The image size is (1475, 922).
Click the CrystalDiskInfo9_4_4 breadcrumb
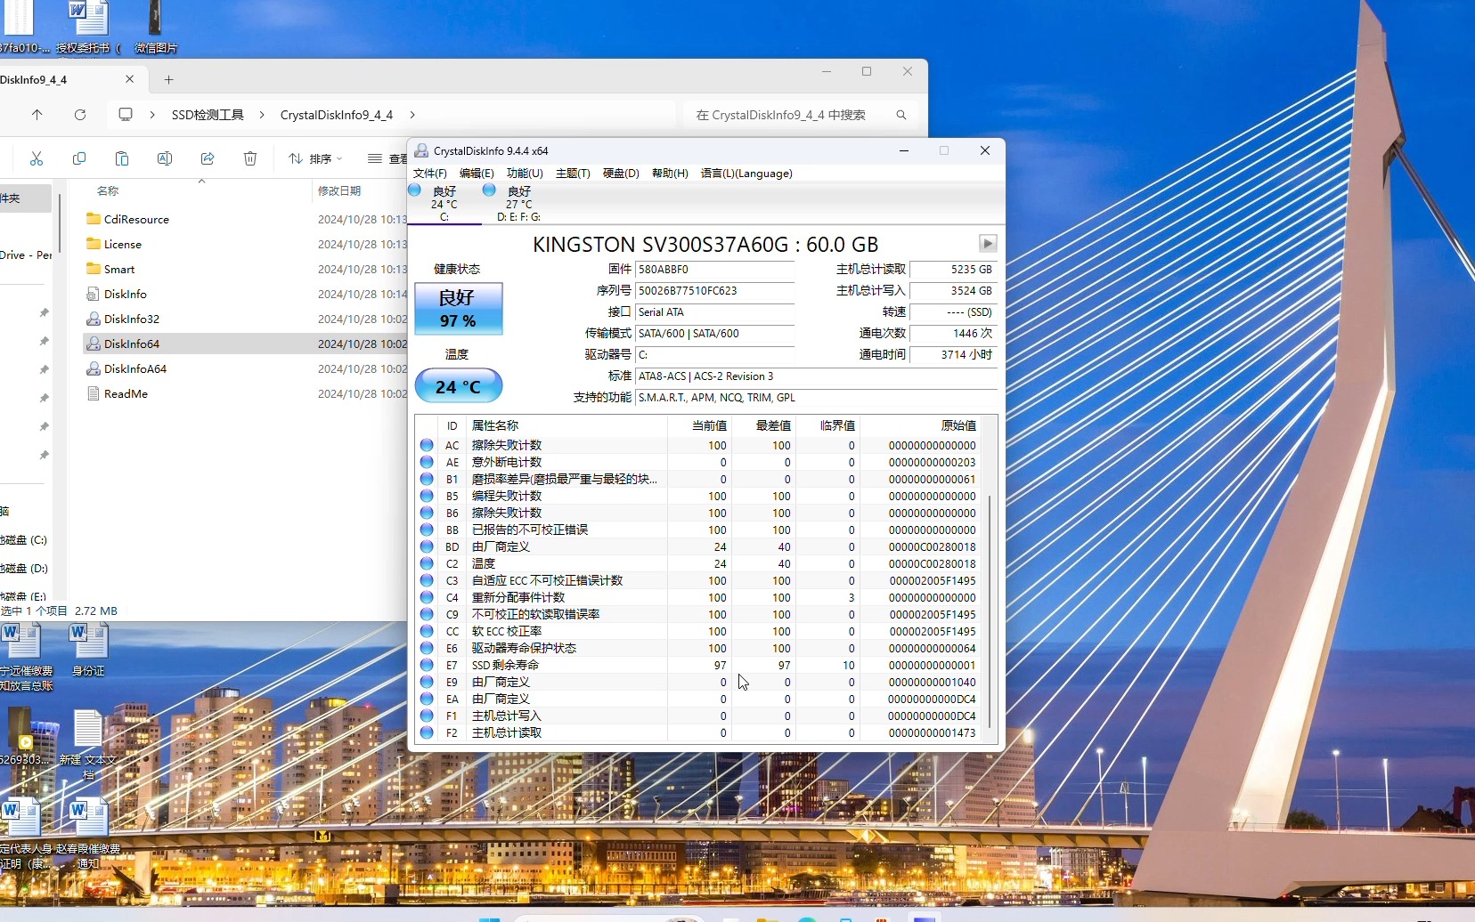pyautogui.click(x=337, y=115)
